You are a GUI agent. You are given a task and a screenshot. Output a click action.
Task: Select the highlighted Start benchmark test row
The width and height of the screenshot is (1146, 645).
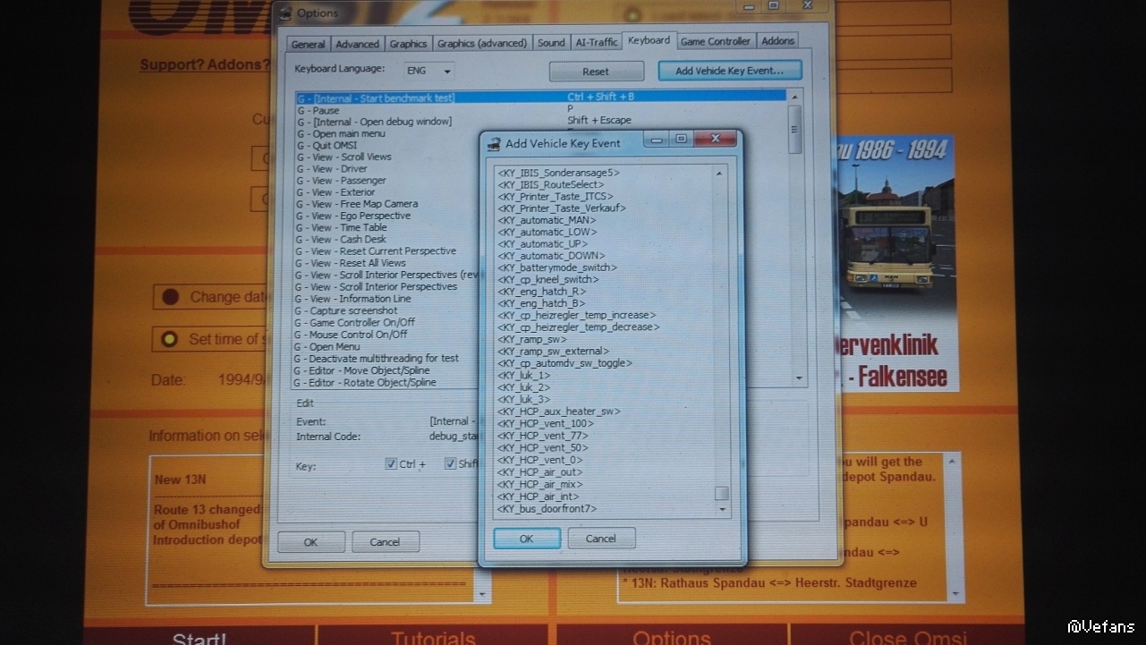[x=541, y=97]
